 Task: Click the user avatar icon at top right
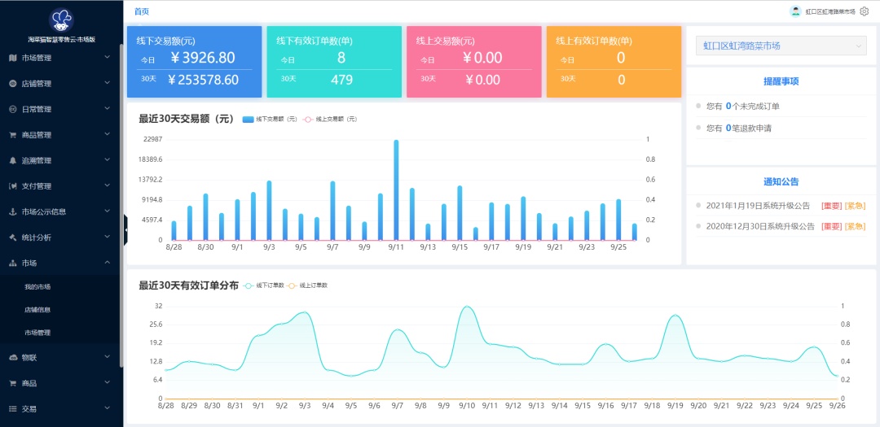tap(795, 11)
